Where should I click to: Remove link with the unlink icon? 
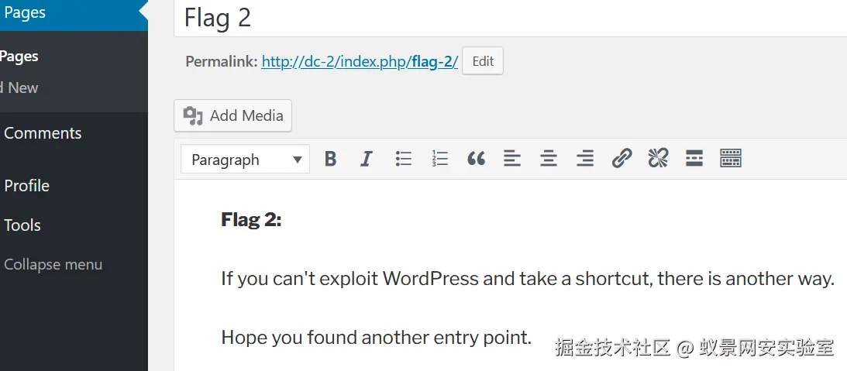point(658,159)
